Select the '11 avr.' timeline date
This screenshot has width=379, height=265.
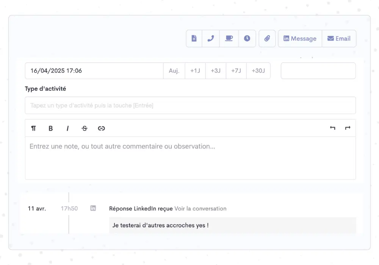coord(37,209)
